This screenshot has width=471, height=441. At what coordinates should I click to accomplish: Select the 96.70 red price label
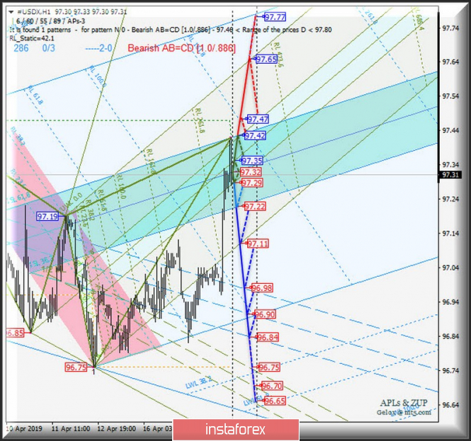272,386
